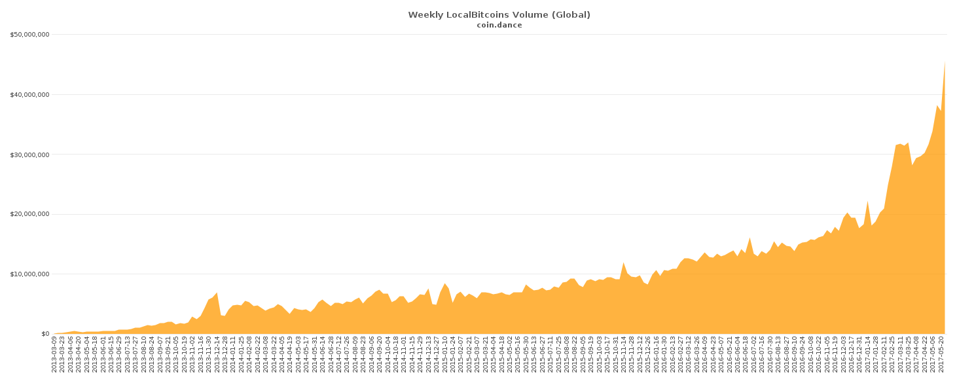Select the 2015-11-14 date on the x-axis
The height and width of the screenshot is (383, 957).
click(x=624, y=355)
